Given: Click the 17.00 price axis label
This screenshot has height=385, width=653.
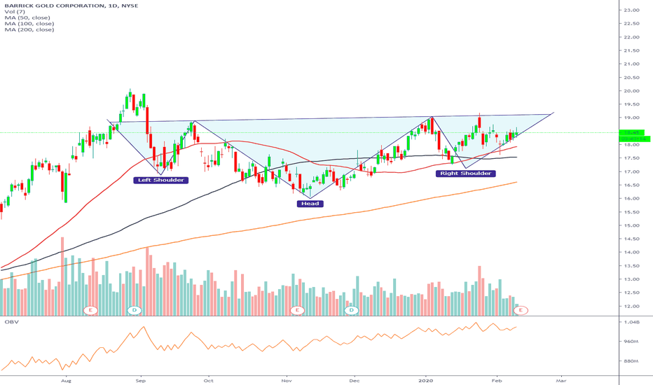Looking at the screenshot, I should coord(631,171).
